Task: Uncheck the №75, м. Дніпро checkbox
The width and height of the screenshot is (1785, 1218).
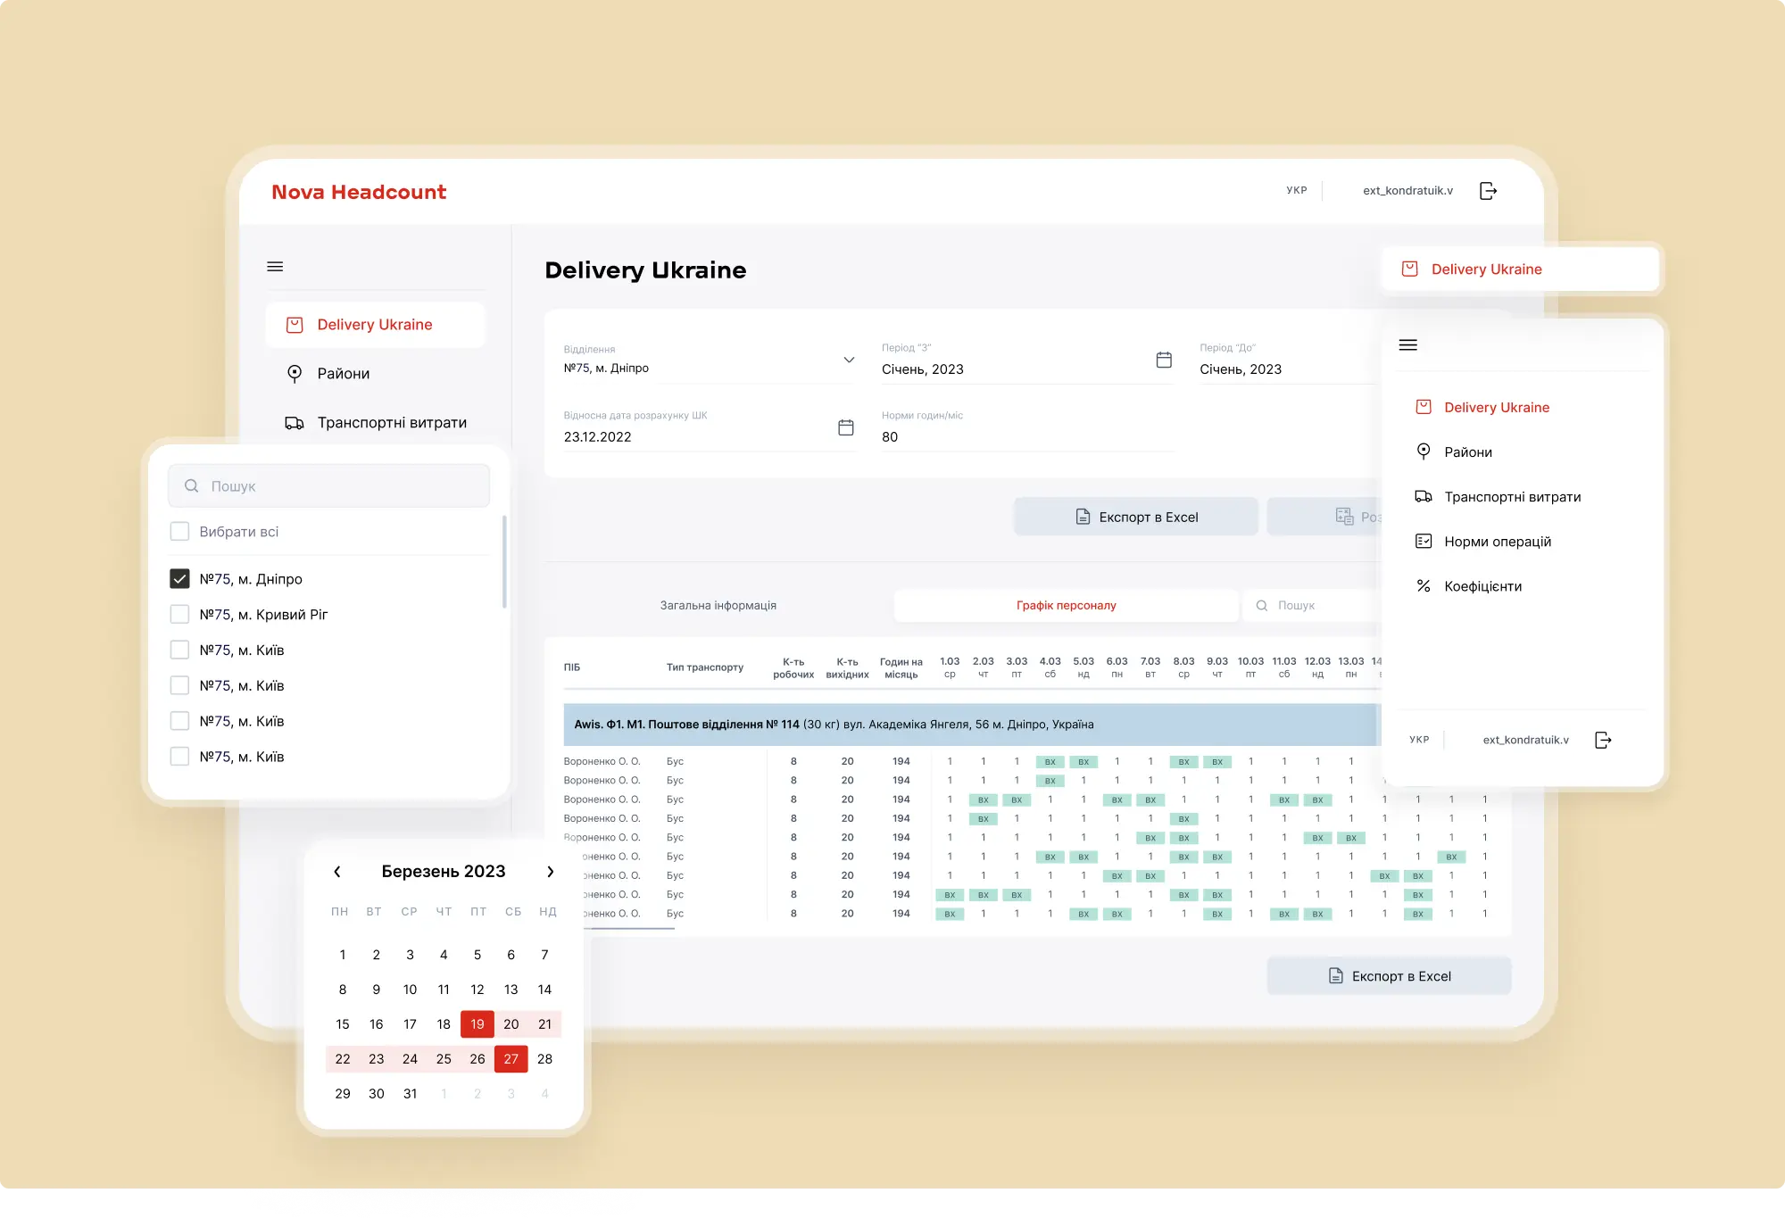Action: click(179, 578)
